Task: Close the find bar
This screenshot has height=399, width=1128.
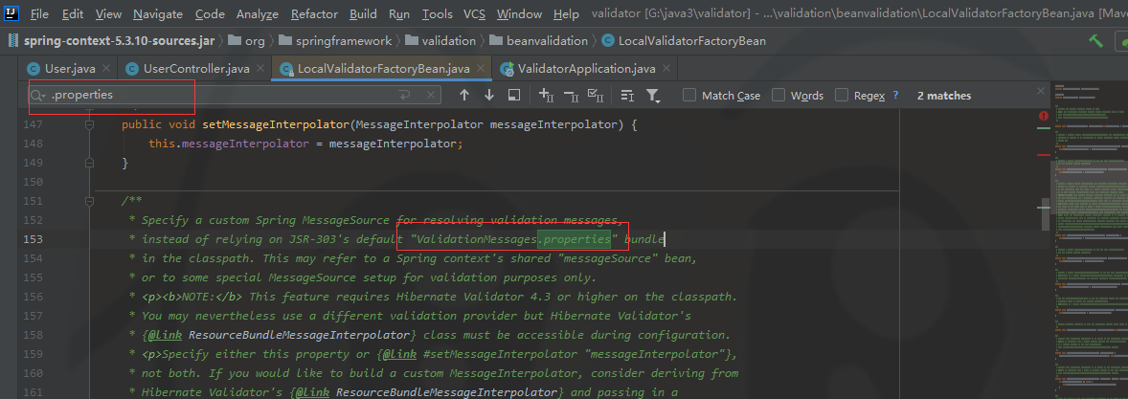Action: click(x=1040, y=91)
